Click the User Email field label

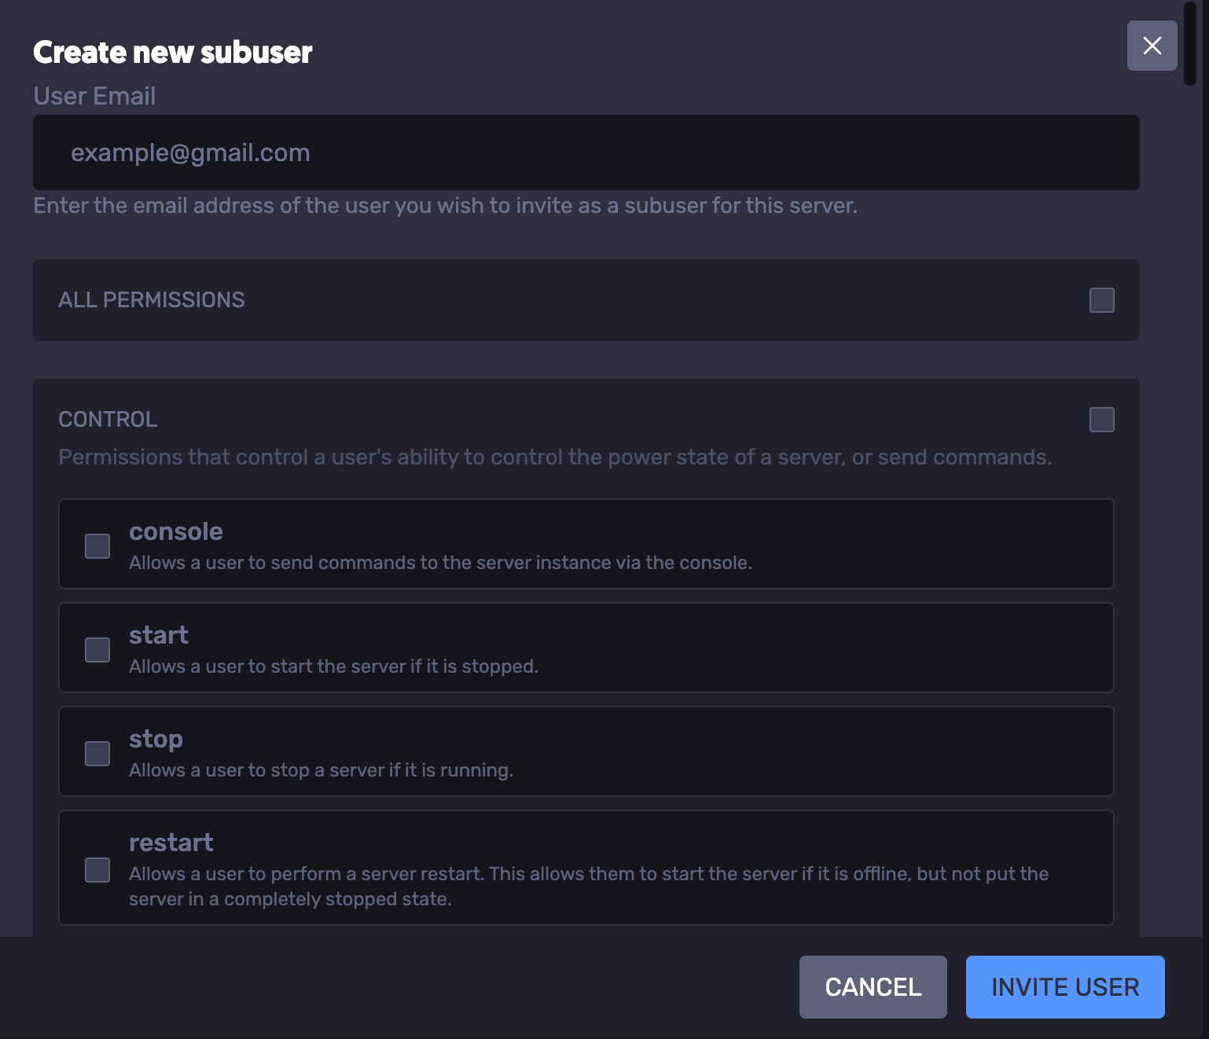[94, 96]
